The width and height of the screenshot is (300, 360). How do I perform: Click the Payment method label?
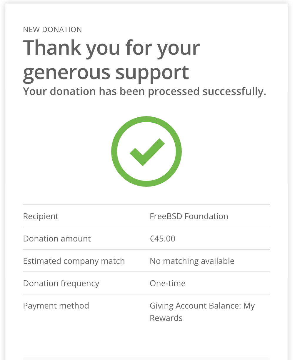tap(56, 306)
